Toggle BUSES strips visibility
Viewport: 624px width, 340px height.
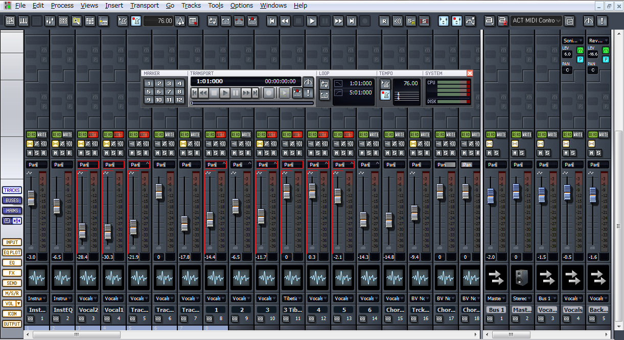(x=12, y=201)
